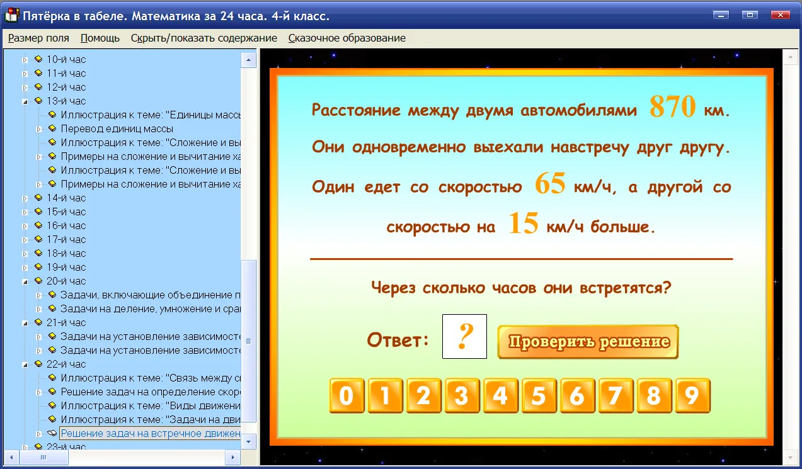Click tree panel scrollbar up arrow
Image resolution: width=802 pixels, height=469 pixels.
coord(249,60)
